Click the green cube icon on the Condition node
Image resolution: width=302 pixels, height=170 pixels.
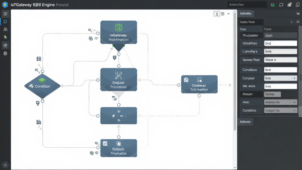(42, 80)
